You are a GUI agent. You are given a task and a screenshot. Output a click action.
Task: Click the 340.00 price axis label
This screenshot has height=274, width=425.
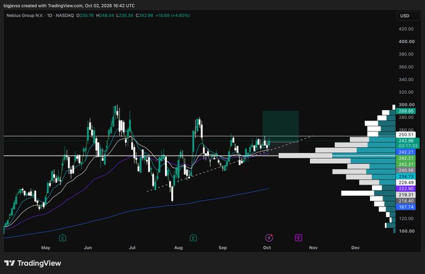coord(406,79)
